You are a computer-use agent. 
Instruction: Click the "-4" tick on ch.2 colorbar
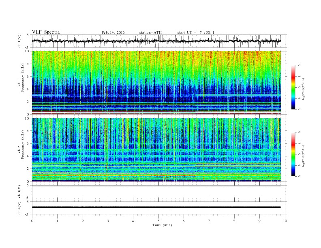click(x=299, y=143)
